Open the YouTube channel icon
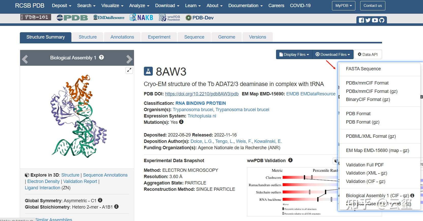 point(375,20)
